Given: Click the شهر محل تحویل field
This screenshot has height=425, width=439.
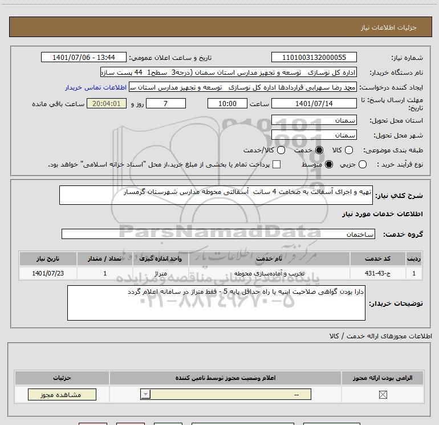Looking at the screenshot, I should coord(314,135).
